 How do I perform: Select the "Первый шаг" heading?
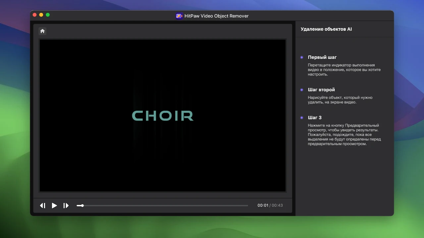322,57
